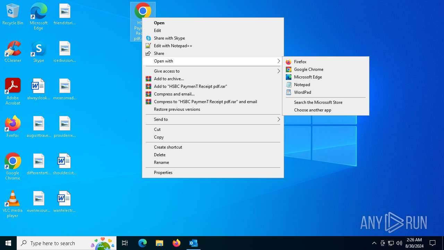Choose Compress and email... entry
The image size is (444, 250).
[213, 94]
